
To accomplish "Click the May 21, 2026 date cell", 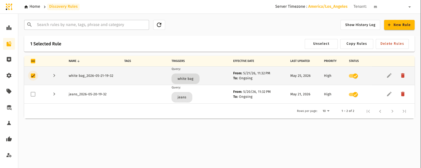I will pyautogui.click(x=300, y=94).
